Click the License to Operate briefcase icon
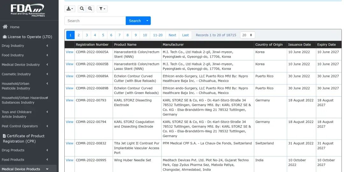344x172 pixels. (x=4, y=37)
